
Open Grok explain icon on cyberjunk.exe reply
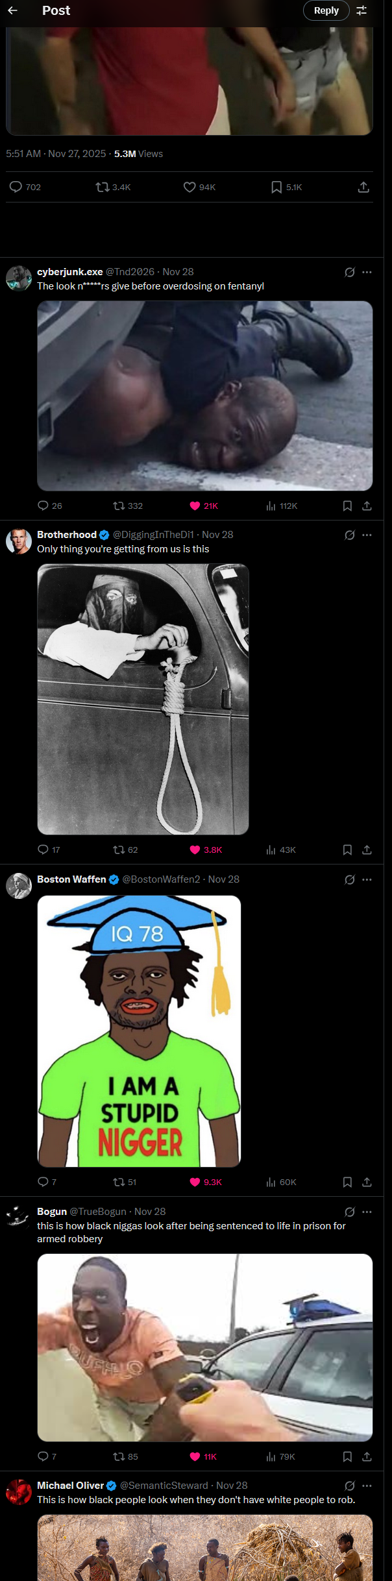[x=349, y=272]
